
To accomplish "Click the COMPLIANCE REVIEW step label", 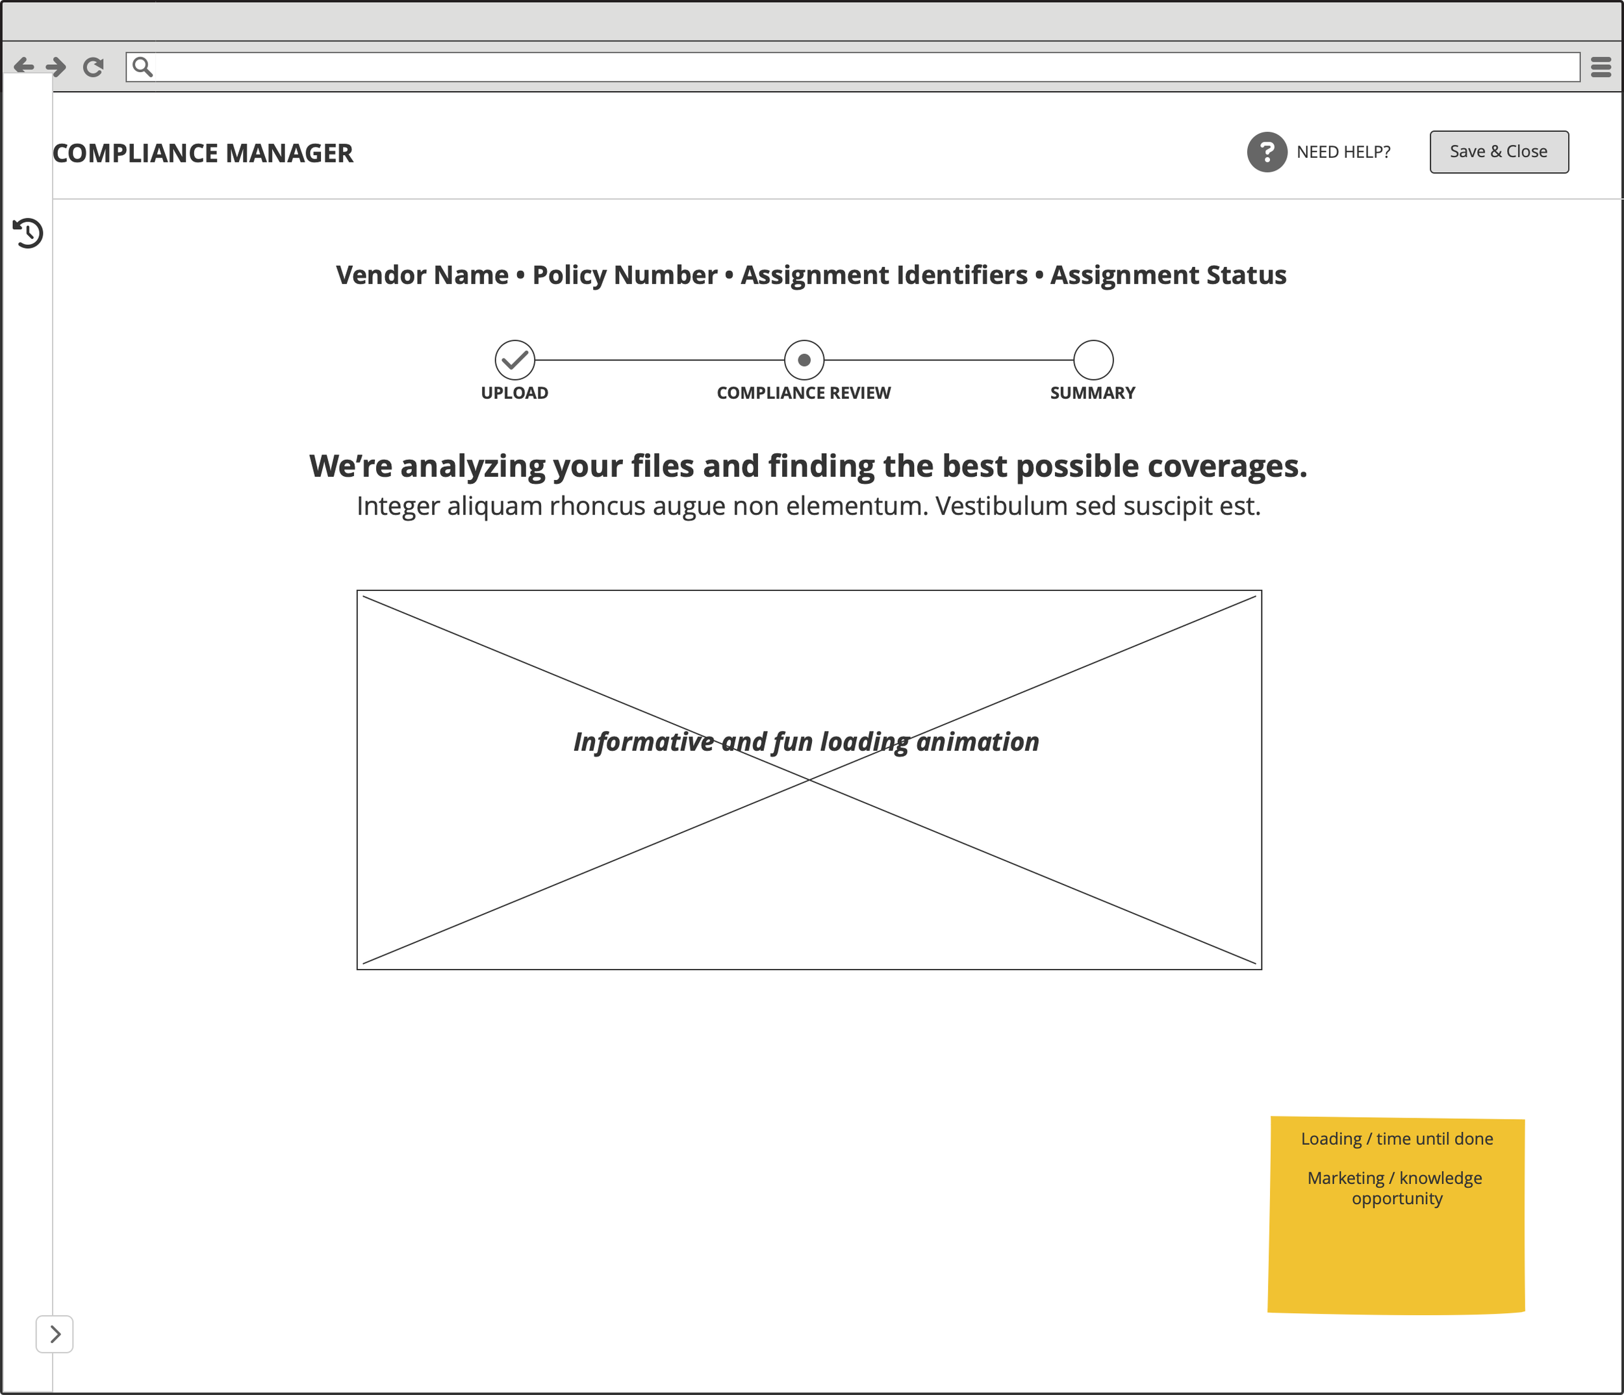I will 804,394.
